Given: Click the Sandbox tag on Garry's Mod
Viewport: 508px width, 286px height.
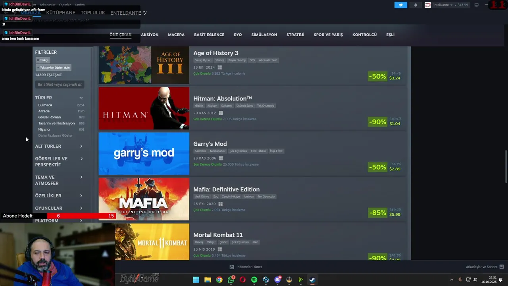Looking at the screenshot, I should (x=200, y=151).
